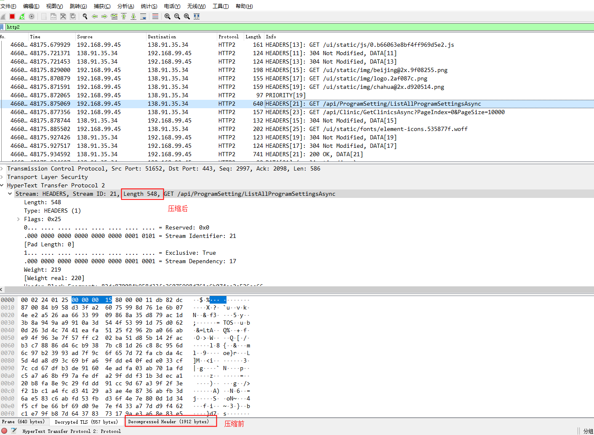
Task: Select packet GET element-icons.535877f.woff
Action: [x=297, y=129]
